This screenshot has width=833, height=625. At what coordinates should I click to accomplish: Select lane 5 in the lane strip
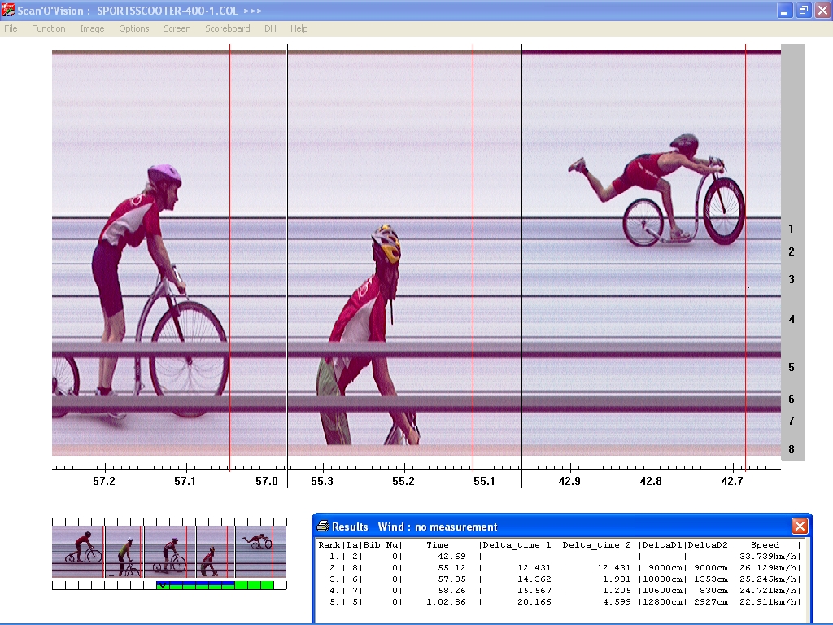[x=792, y=368]
